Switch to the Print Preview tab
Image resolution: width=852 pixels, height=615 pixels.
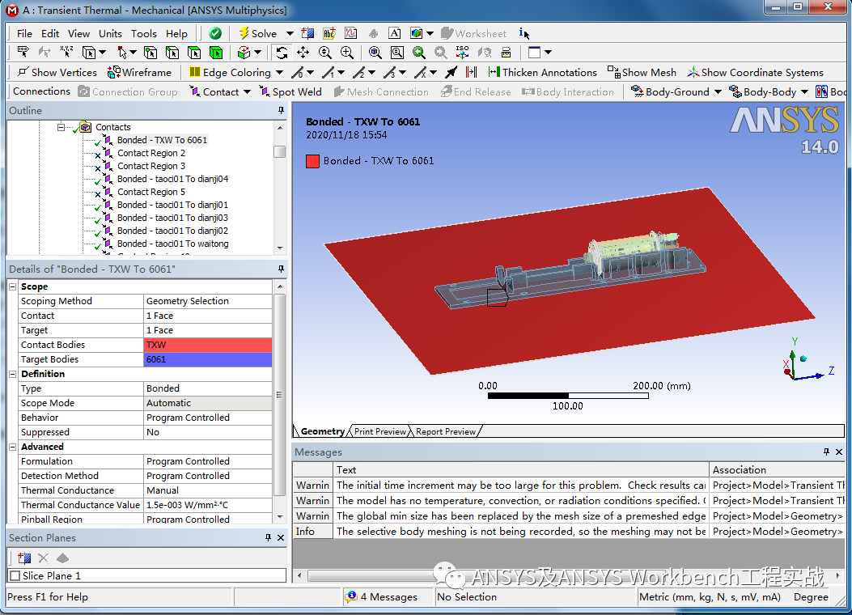pos(379,431)
